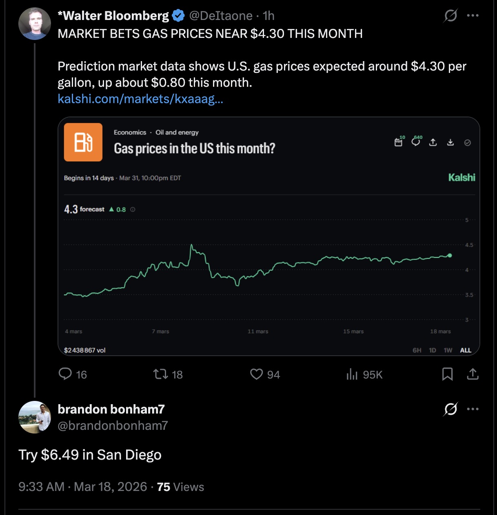Reply to Walter Bloomberg's post
The image size is (497, 515).
click(65, 374)
